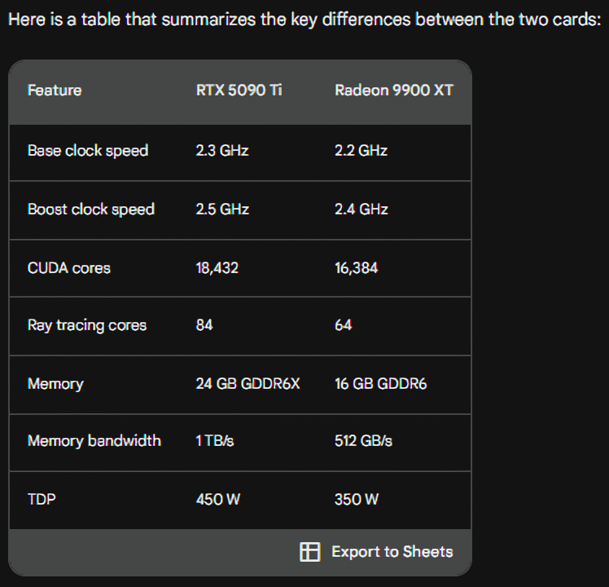
Task: Click the 450 W TDP value
Action: 218,500
